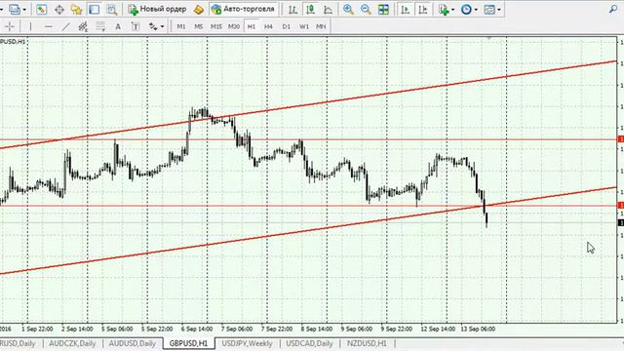Switch timeframe to W1
The height and width of the screenshot is (351, 624).
tap(304, 26)
